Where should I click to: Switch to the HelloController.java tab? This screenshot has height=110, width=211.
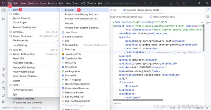tap(162, 17)
